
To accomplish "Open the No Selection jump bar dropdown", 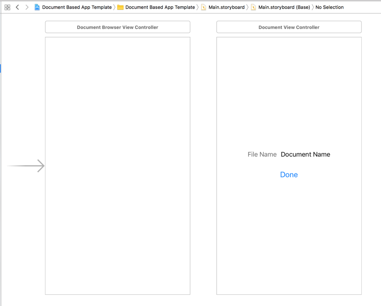I will tap(330, 7).
